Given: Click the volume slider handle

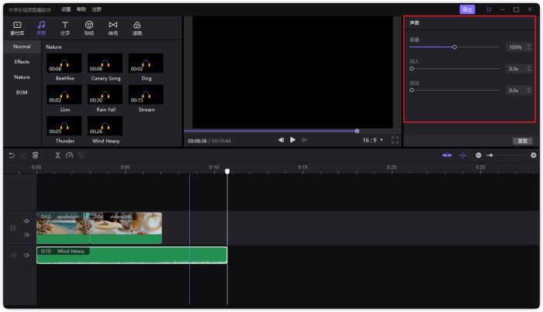Looking at the screenshot, I should 455,47.
